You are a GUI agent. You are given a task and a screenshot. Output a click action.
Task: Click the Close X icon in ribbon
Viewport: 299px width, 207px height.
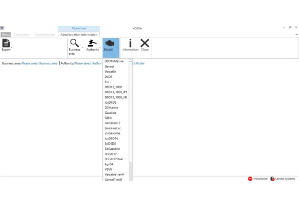tap(145, 43)
